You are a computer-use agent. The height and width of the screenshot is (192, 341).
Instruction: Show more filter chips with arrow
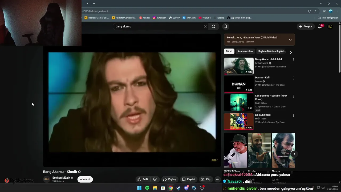pyautogui.click(x=291, y=52)
